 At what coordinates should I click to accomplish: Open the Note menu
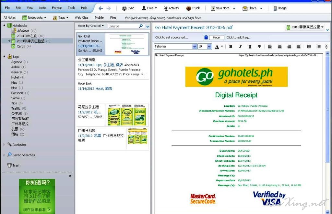point(42,8)
